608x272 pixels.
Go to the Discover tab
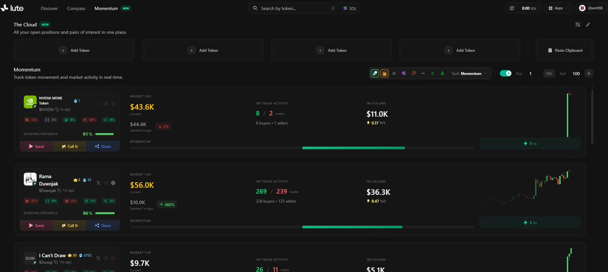pyautogui.click(x=49, y=9)
